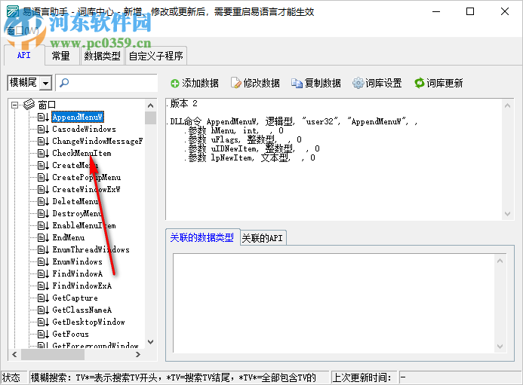The width and height of the screenshot is (523, 385).
Task: Click the tree list scroll down arrow
Action: point(150,342)
